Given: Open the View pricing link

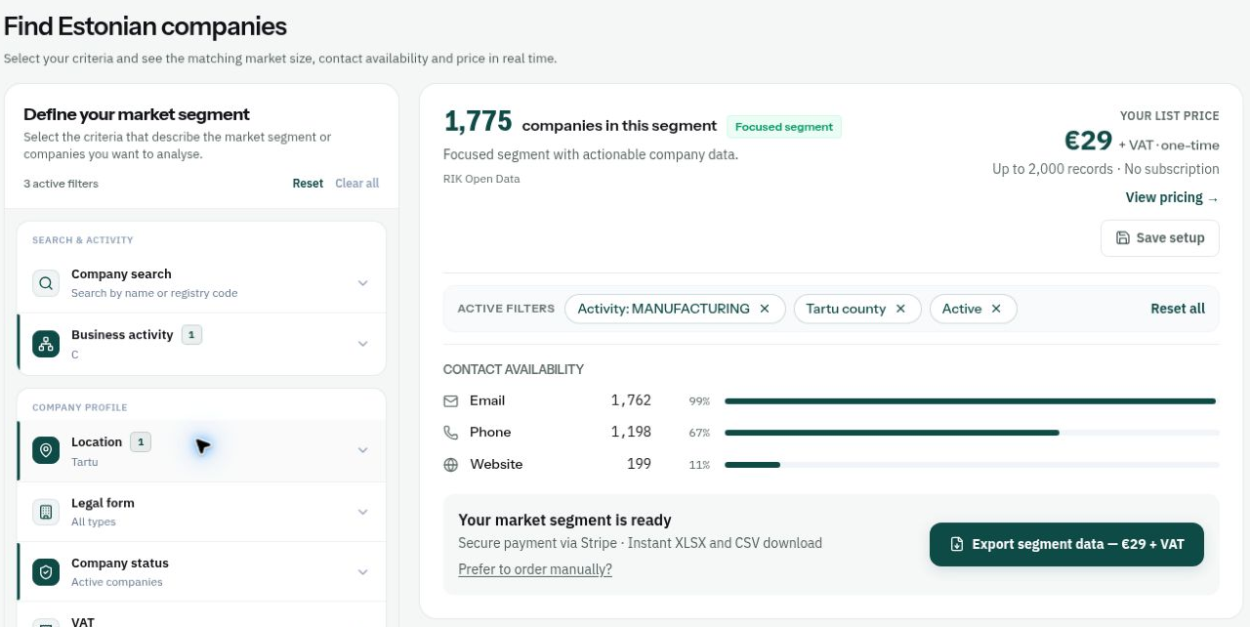Looking at the screenshot, I should 1172,197.
